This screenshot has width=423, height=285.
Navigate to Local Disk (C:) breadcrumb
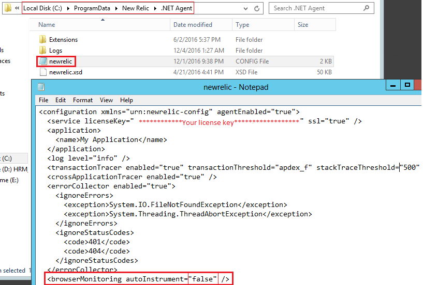click(x=42, y=8)
